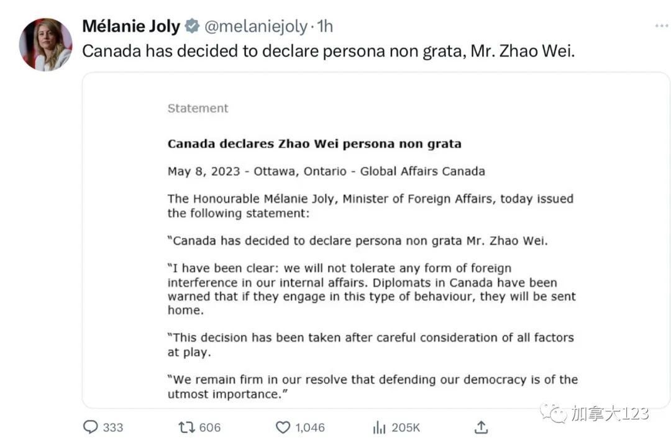Click the 606 retweets count

point(210,427)
